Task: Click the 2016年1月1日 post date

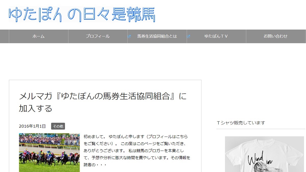Action: [32, 126]
